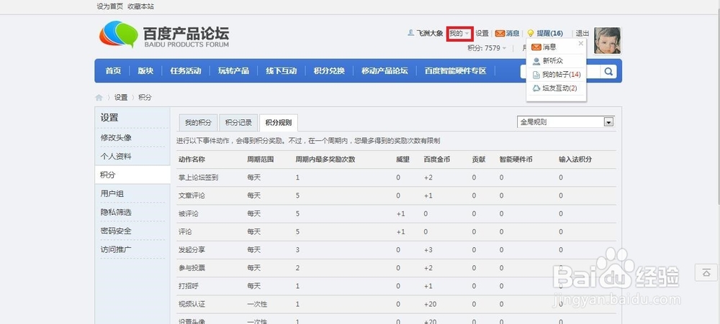
Task: Click the 被评论 row name
Action: click(188, 214)
